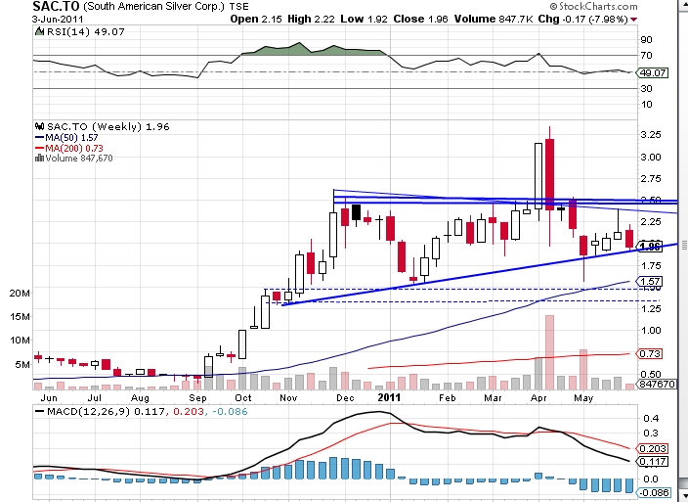Open the StockCharts.com copyright label
This screenshot has width=688, height=502.
[x=593, y=6]
